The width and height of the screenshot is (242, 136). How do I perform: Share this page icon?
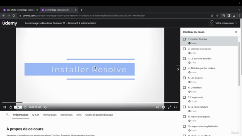pos(212,15)
